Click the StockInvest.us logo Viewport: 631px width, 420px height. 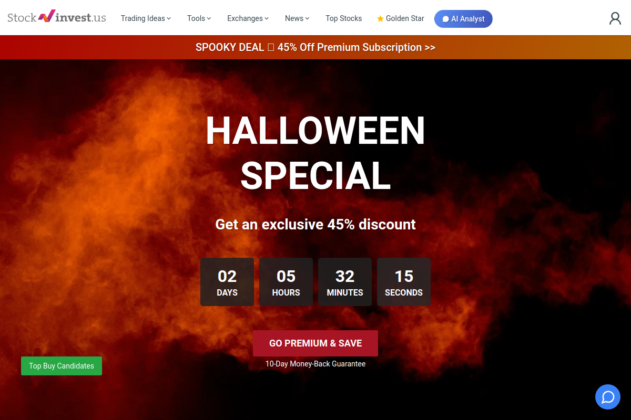pos(57,17)
